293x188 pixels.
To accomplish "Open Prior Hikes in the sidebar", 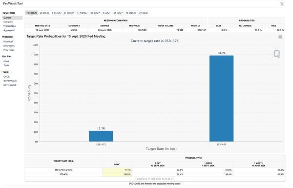I will coord(9,50).
